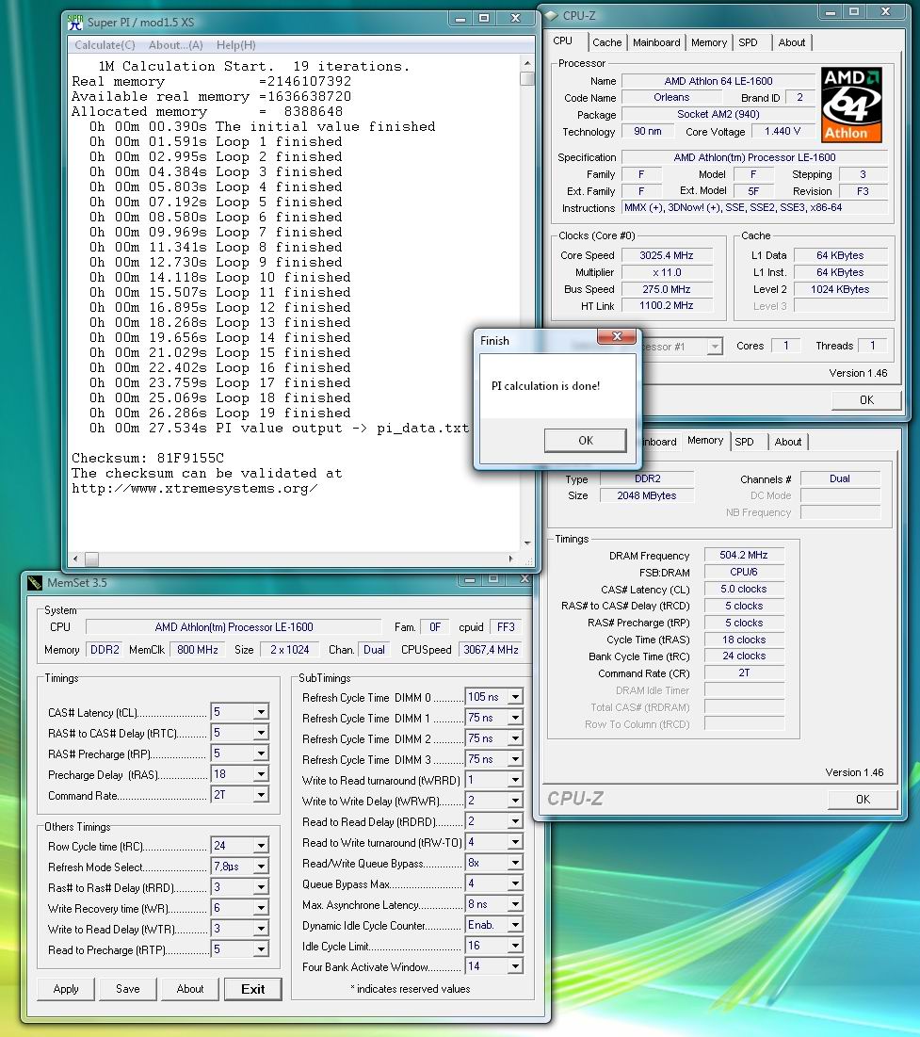
Task: Expand Read to Read Delay (tRDRD) dropdown
Action: click(x=515, y=821)
